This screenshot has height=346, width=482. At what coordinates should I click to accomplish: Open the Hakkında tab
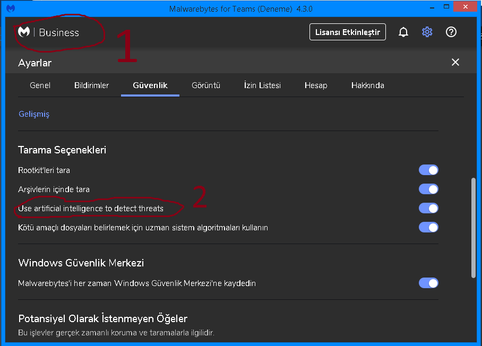(x=368, y=85)
